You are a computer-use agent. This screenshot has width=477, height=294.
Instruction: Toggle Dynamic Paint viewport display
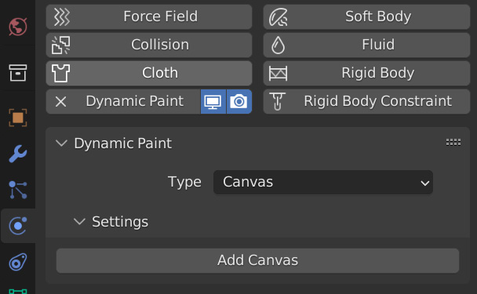click(x=213, y=102)
